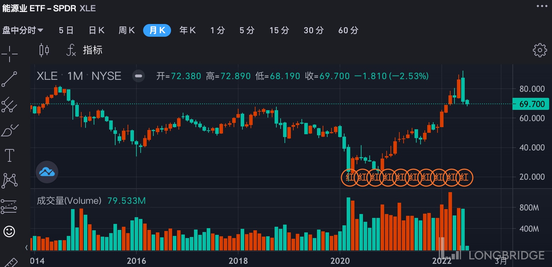Collapse the XLE legend with minus button
This screenshot has height=267, width=552.
click(x=139, y=76)
